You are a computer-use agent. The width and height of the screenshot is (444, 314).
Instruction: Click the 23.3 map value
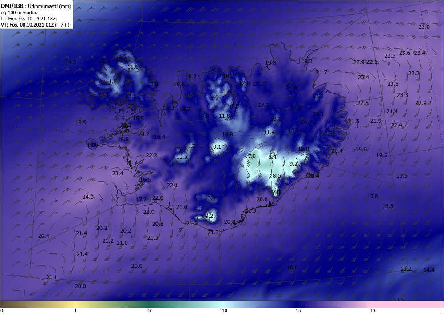coord(402,95)
